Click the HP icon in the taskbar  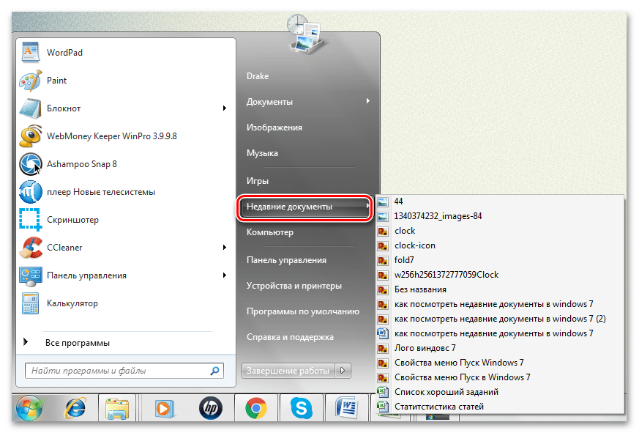click(211, 408)
